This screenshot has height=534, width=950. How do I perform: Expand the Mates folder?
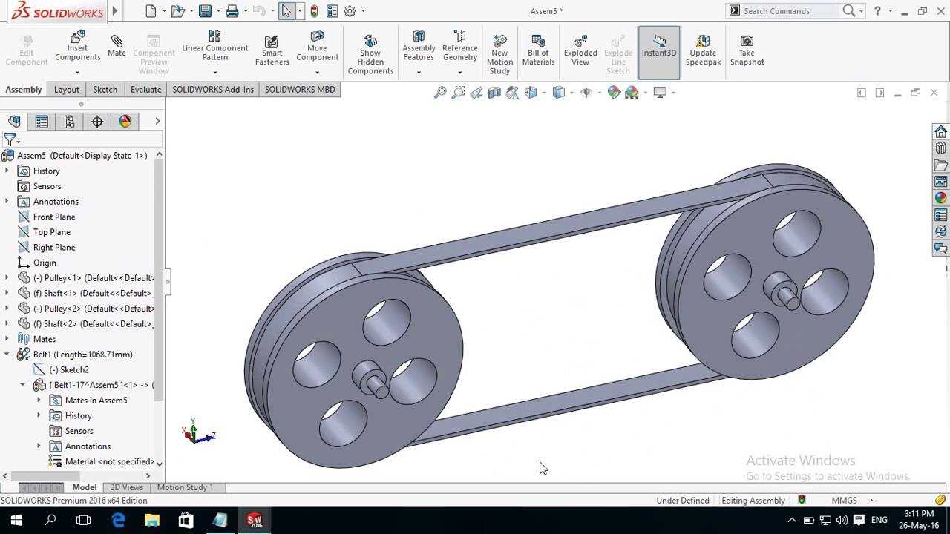[x=6, y=339]
